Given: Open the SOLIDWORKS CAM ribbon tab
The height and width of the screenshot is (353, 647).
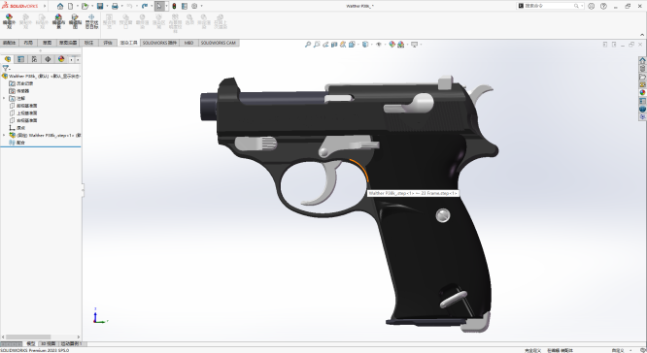Looking at the screenshot, I should coord(219,43).
